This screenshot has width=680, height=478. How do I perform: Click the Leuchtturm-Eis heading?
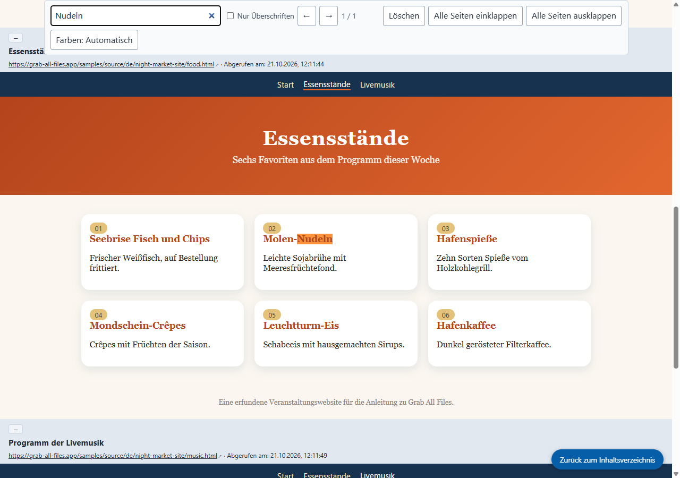click(x=301, y=326)
